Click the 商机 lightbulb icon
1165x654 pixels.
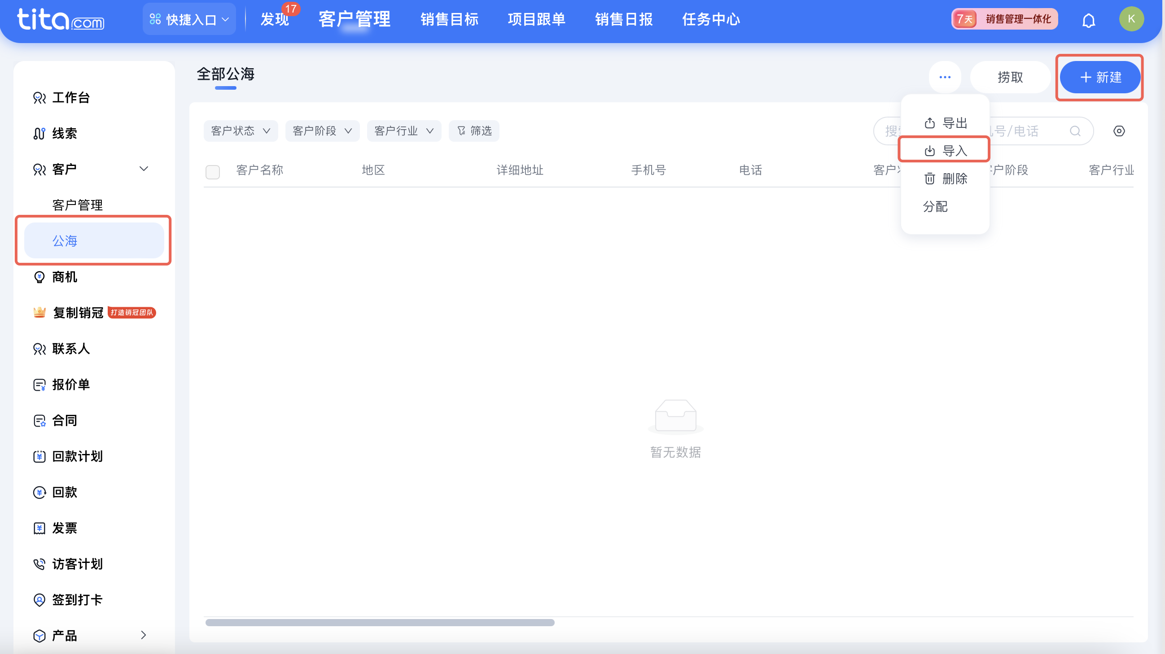(39, 277)
